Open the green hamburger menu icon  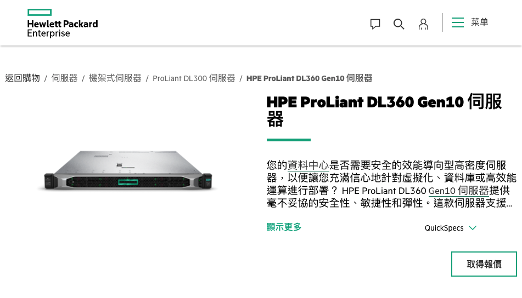458,22
